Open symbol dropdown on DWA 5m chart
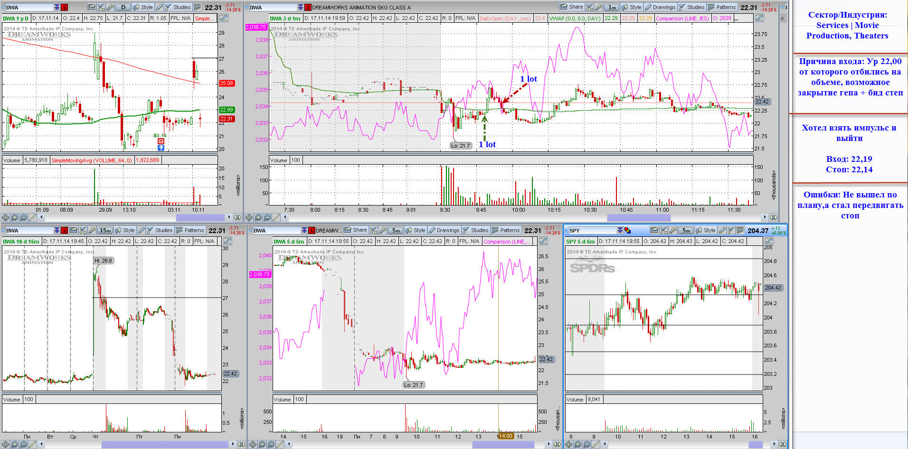The width and height of the screenshot is (908, 449). point(304,230)
